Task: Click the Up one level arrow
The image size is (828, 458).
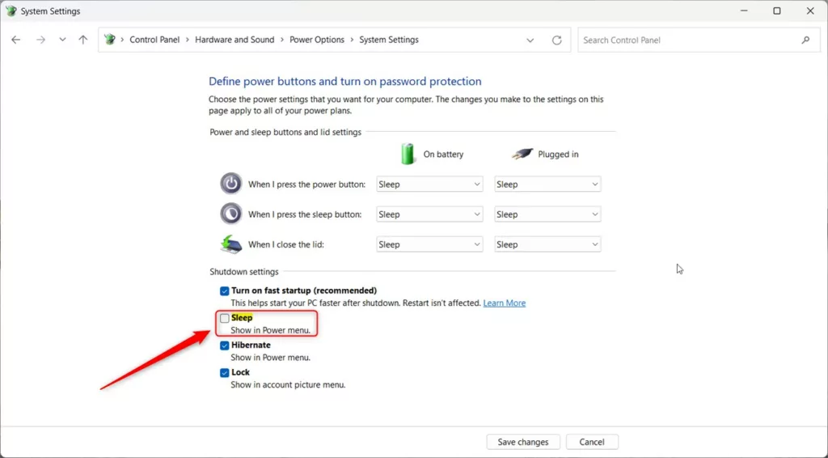Action: point(82,40)
